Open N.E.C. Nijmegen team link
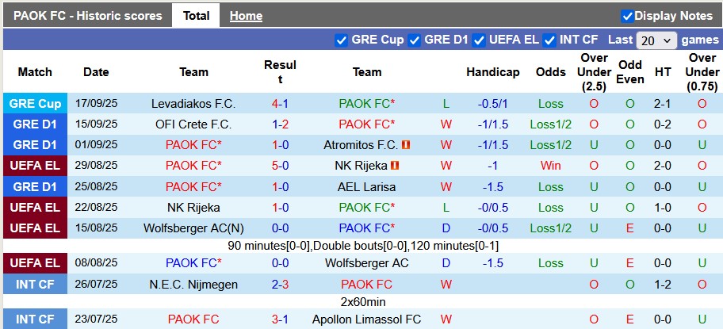Screen dimensions: 723x329 193,284
